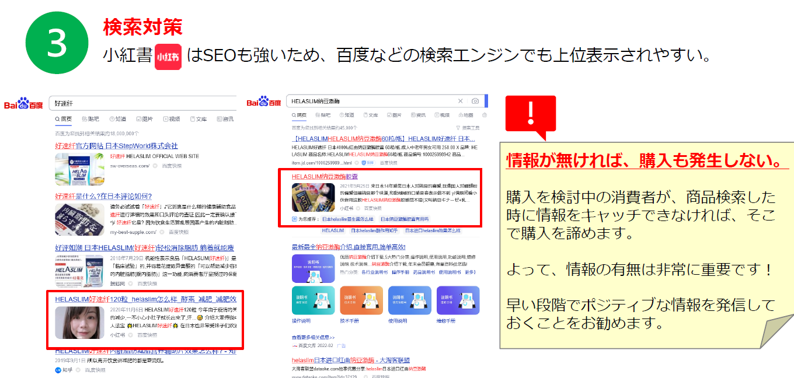Open the 好评如潮 日本HELASLIM result link

(144, 247)
